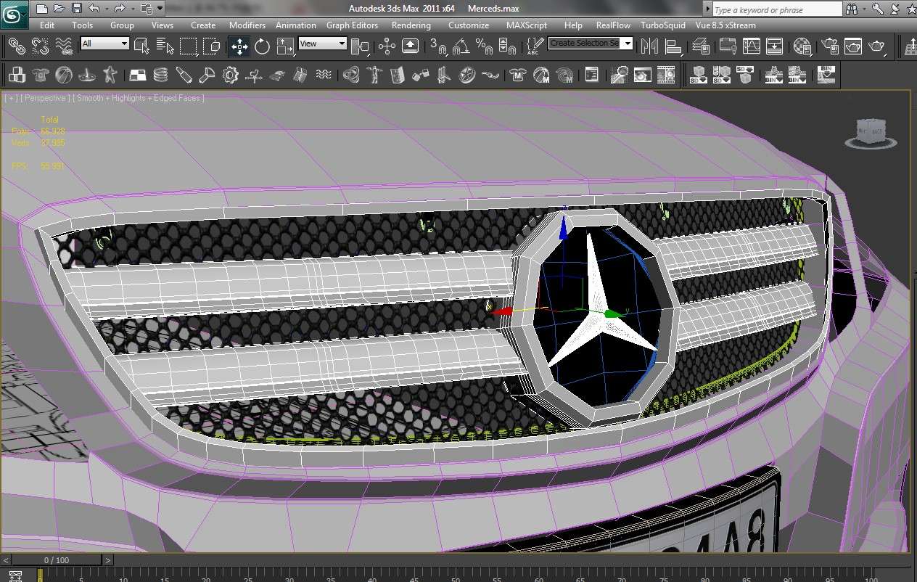Open the Curve Editor
Viewport: 917px width, 582px height.
point(751,46)
